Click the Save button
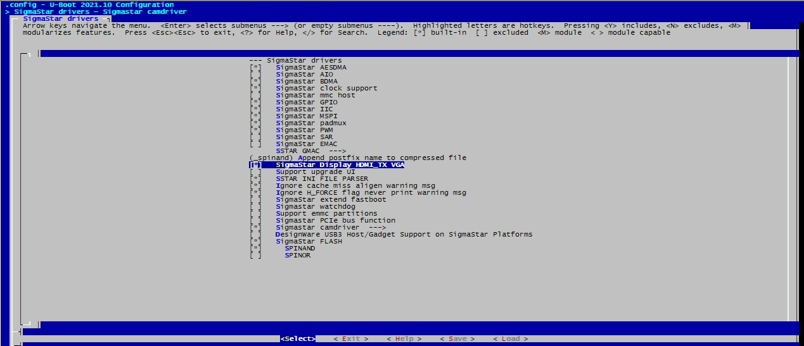 457,339
